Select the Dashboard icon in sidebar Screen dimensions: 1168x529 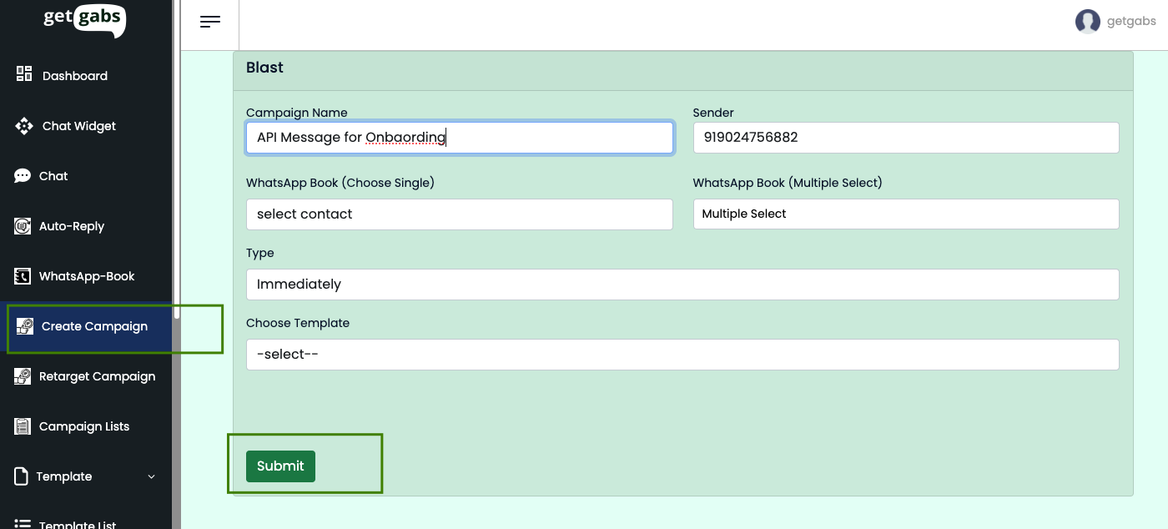click(x=23, y=74)
